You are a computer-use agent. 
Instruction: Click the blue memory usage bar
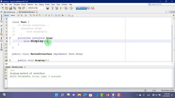81,8
